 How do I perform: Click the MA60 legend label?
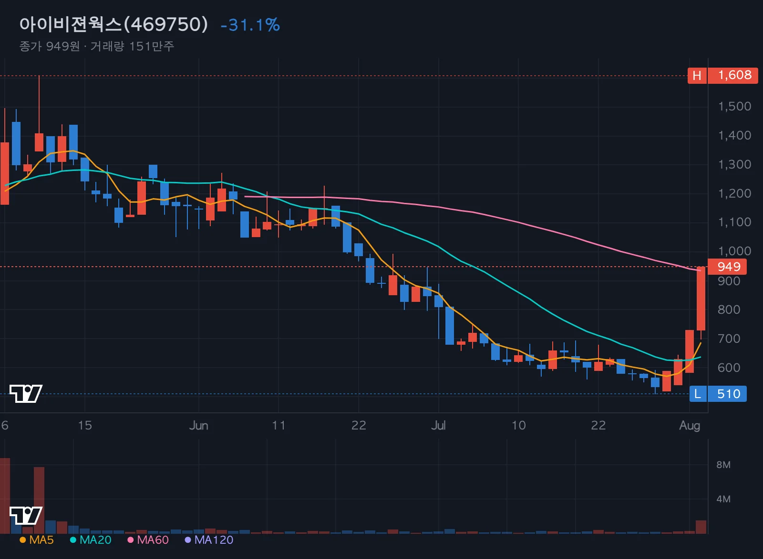pyautogui.click(x=153, y=540)
